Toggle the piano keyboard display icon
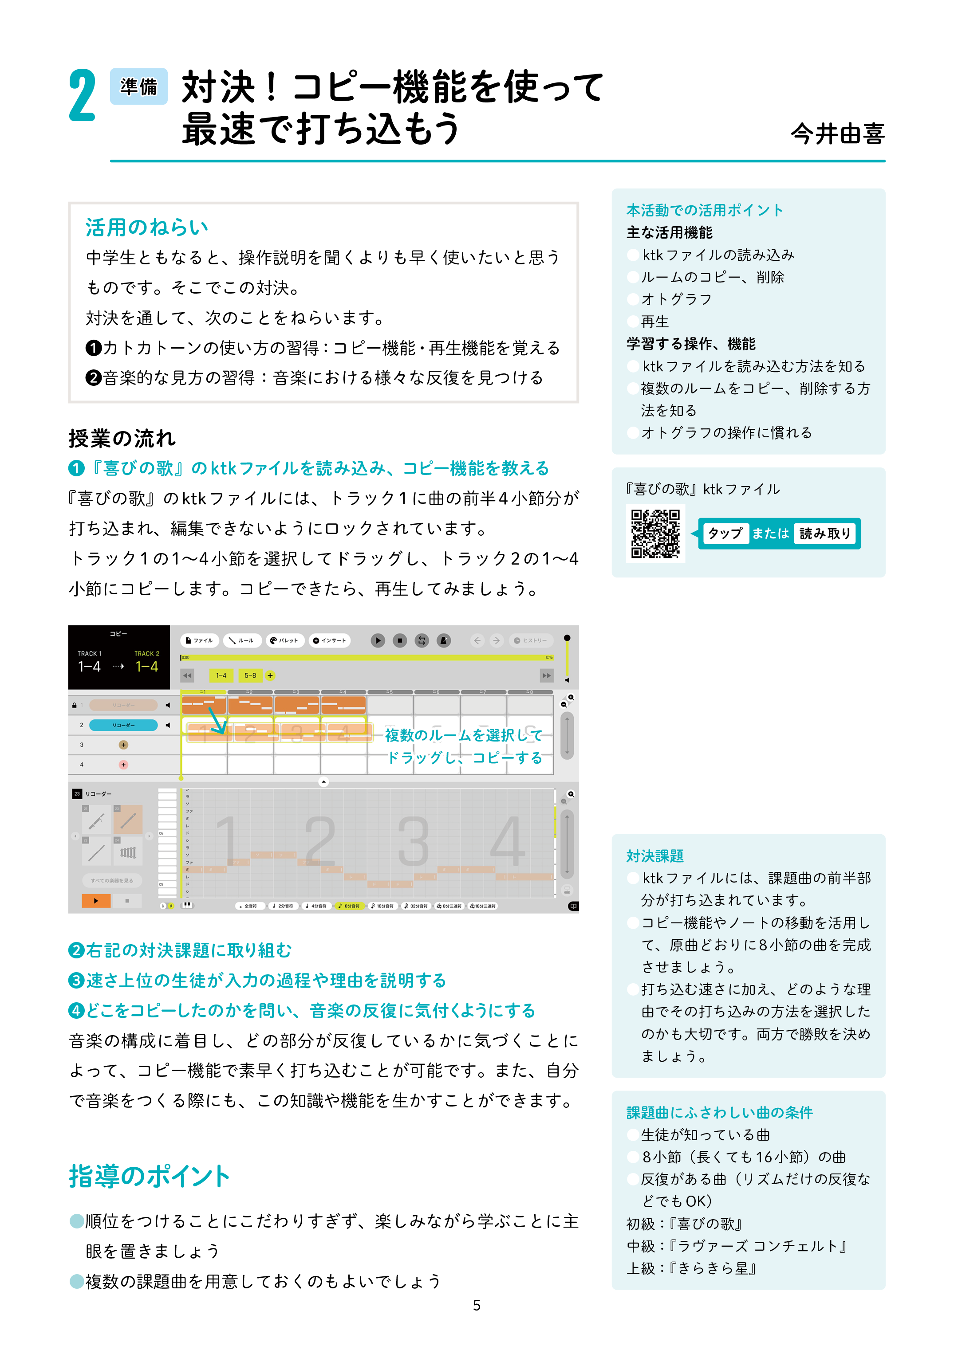The width and height of the screenshot is (954, 1346). pos(187,905)
